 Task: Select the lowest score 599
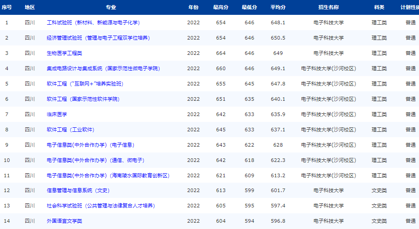249,191
